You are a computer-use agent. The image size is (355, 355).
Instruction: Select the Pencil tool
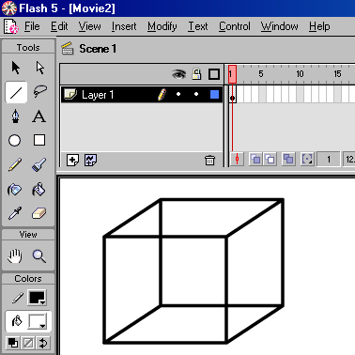[x=15, y=164]
